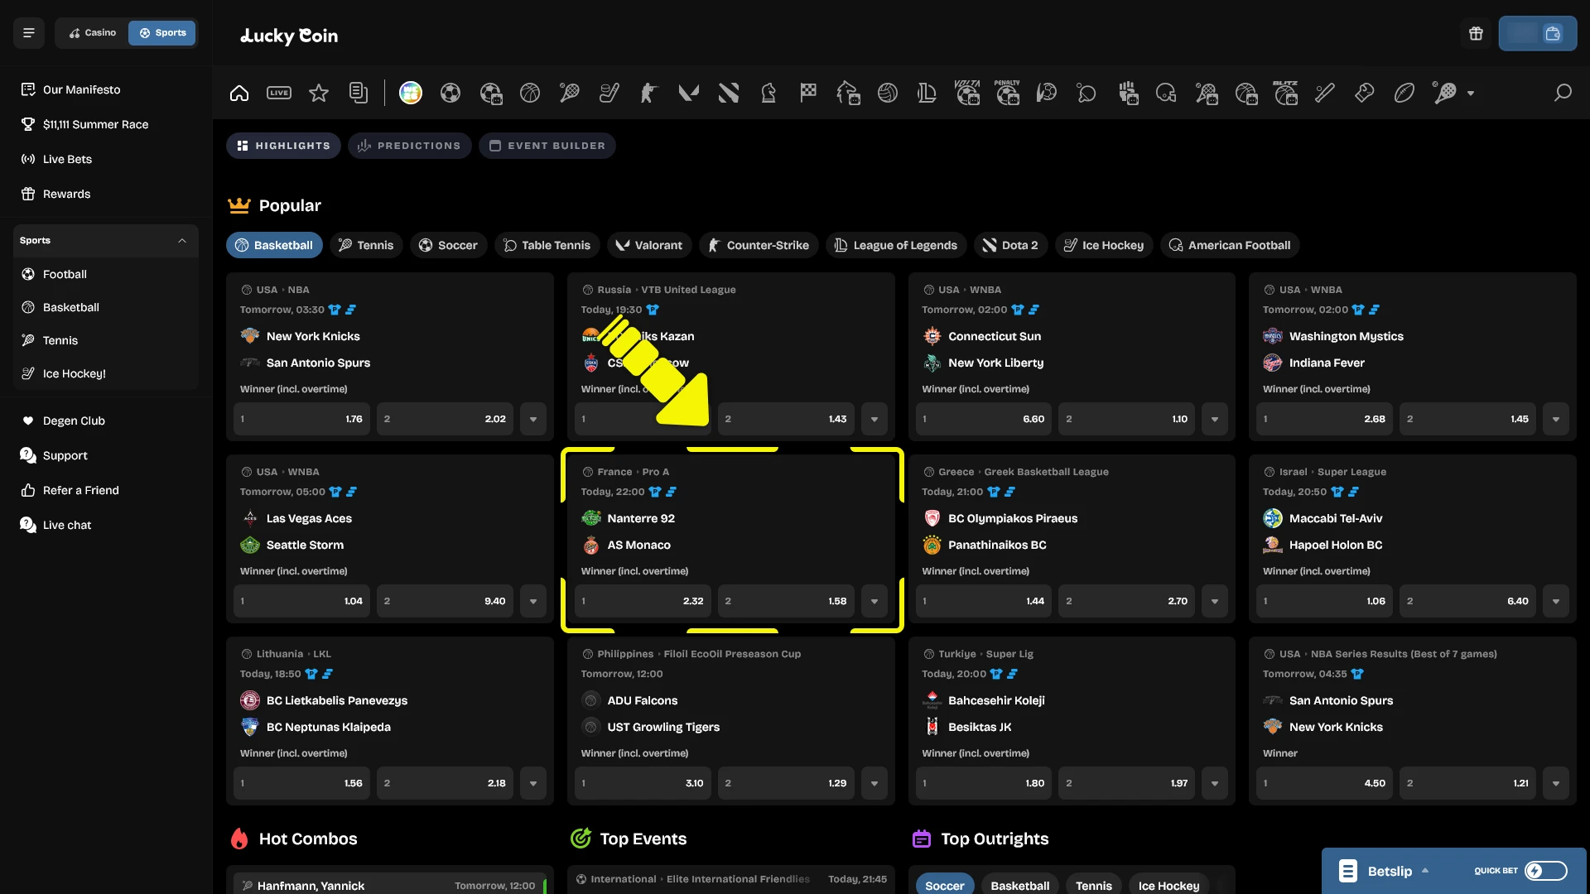Expand markets for BC Olympiakos Piraeus match
Viewport: 1590px width, 894px height.
point(1215,601)
